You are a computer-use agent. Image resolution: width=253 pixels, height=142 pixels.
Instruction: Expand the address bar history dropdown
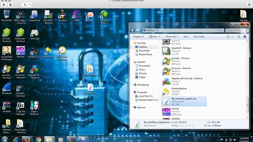point(218,30)
